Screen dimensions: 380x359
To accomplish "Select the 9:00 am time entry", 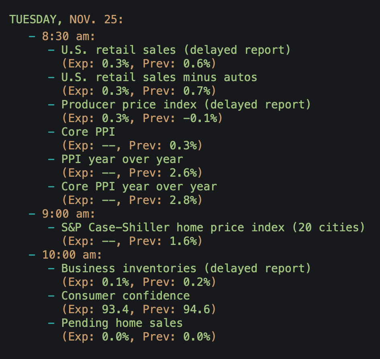I will 68,214.
